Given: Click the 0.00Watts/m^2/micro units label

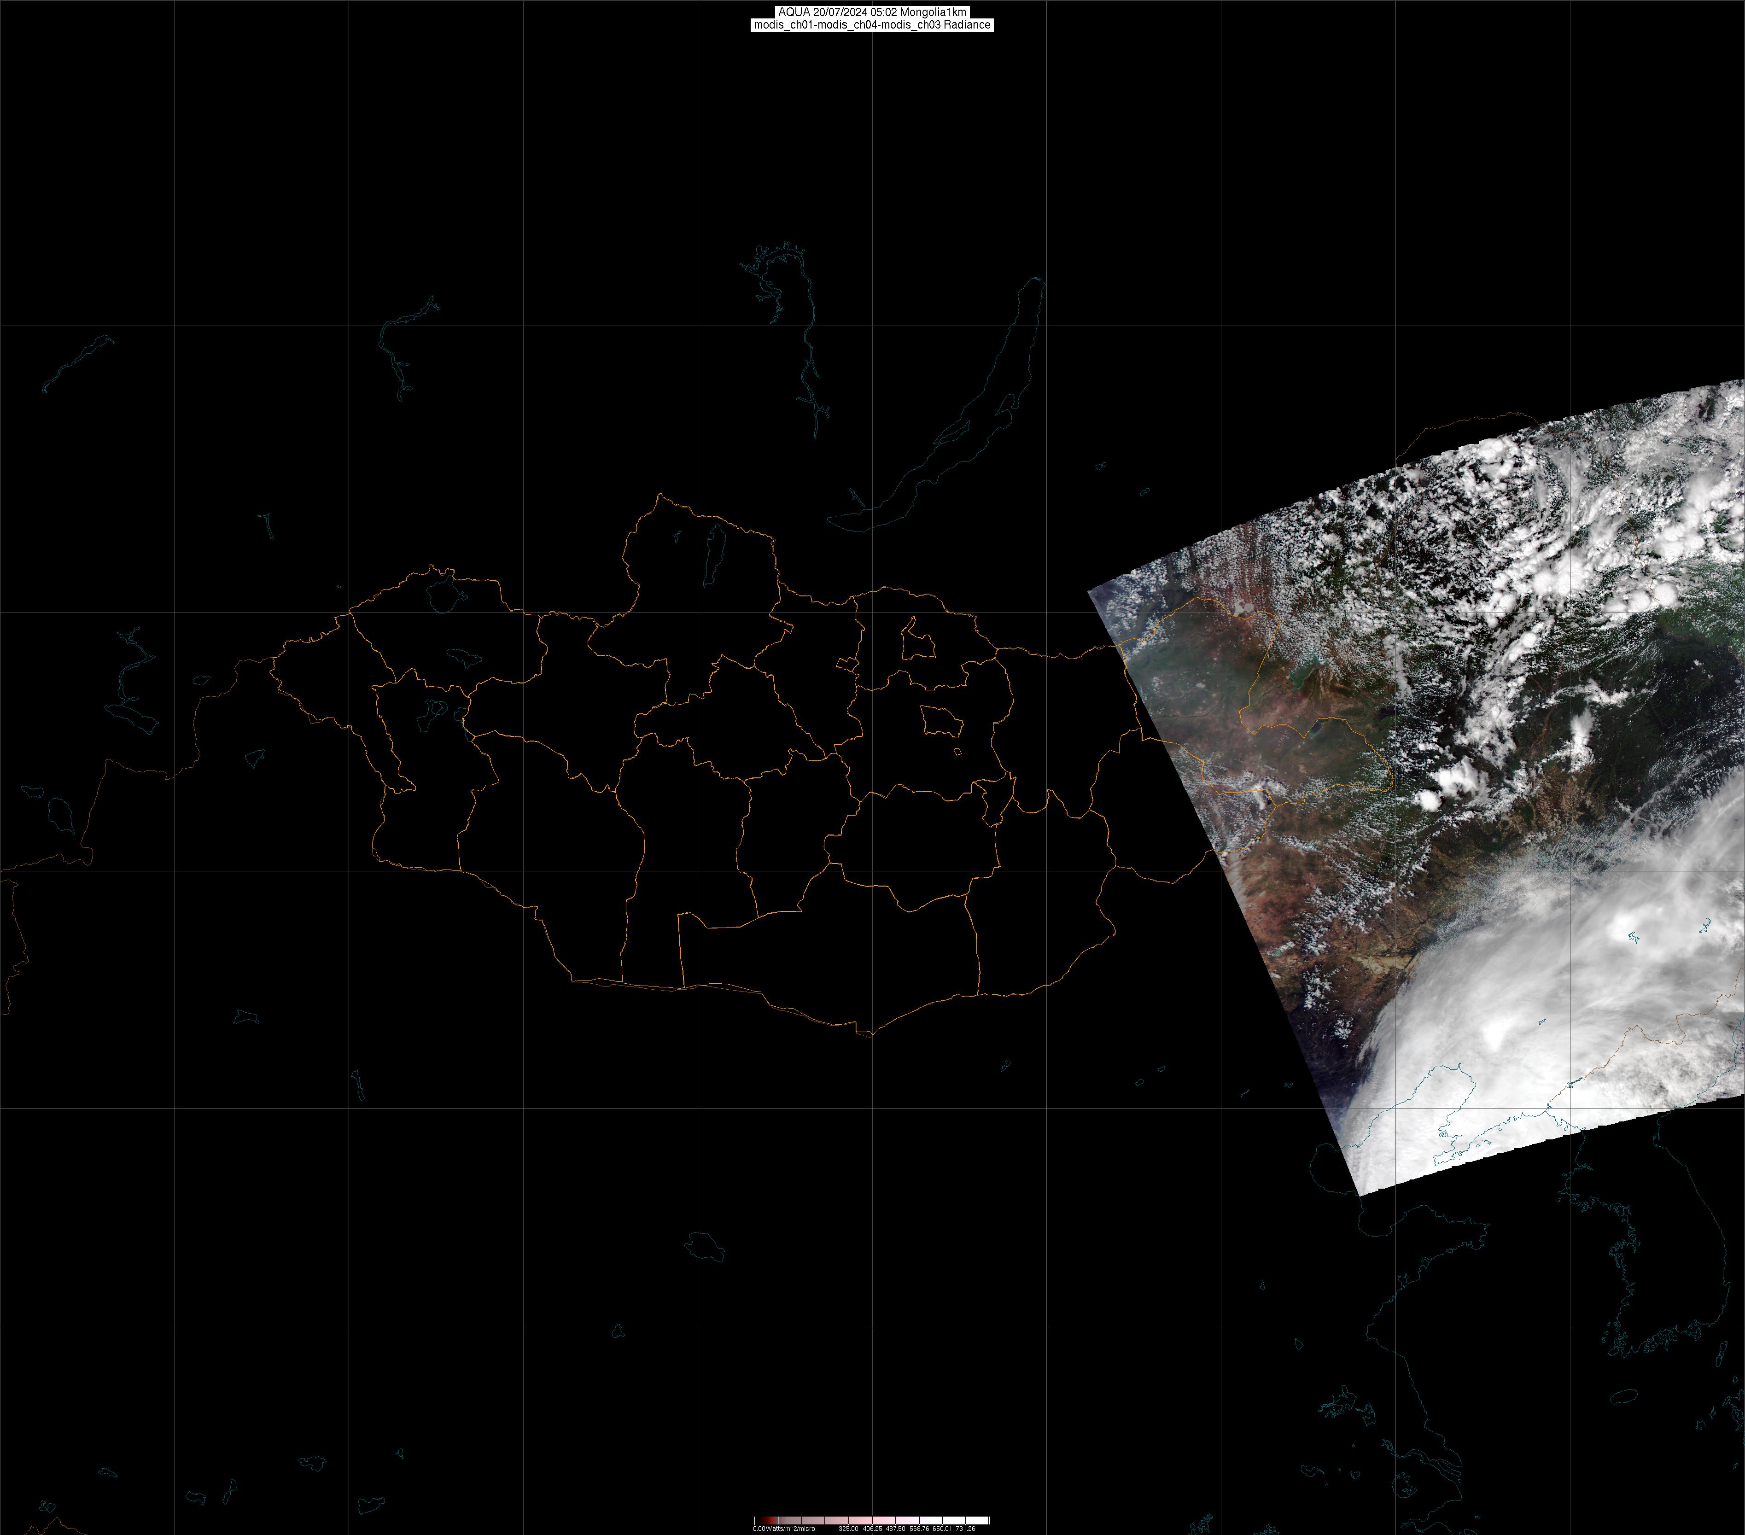Looking at the screenshot, I should pos(784,1528).
